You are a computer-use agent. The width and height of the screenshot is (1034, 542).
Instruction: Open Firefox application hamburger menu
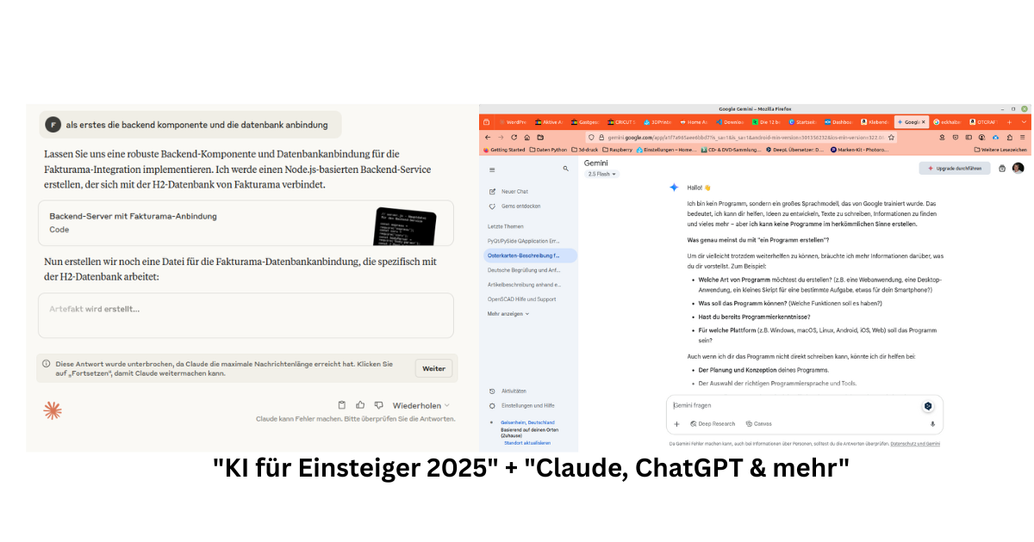tap(1023, 137)
